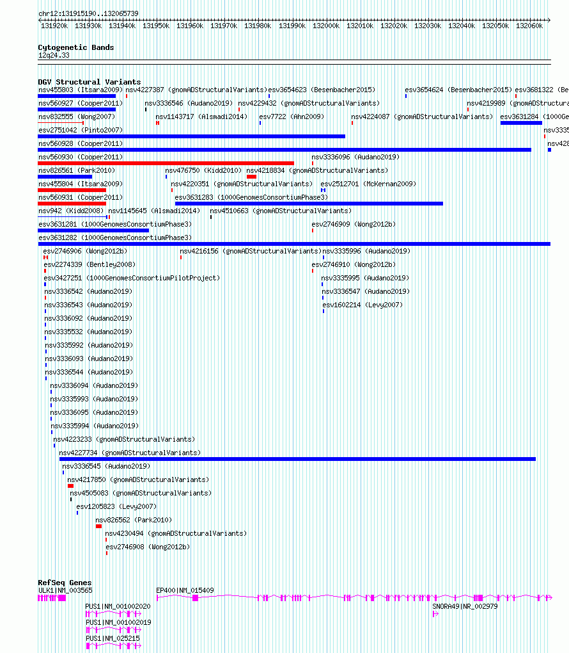Select nsv1143717 (Alsmadi2014) label
The width and height of the screenshot is (569, 653).
202,117
